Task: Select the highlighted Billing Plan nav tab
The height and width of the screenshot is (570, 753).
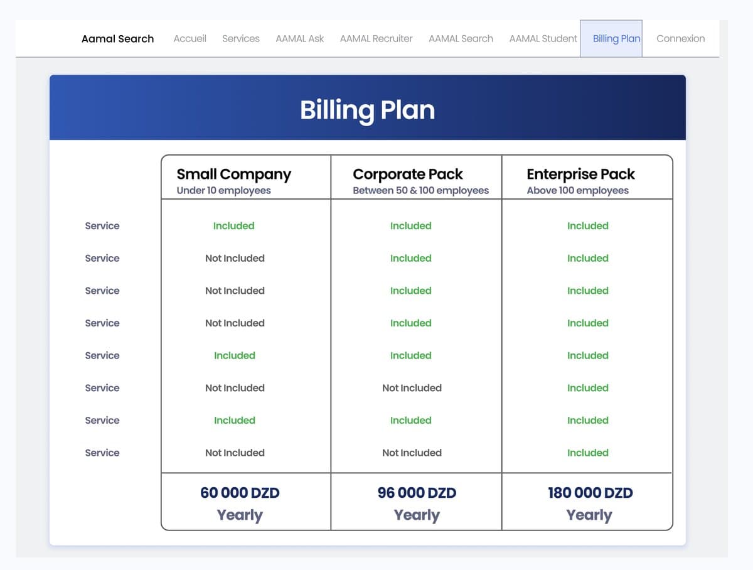Action: [x=611, y=38]
